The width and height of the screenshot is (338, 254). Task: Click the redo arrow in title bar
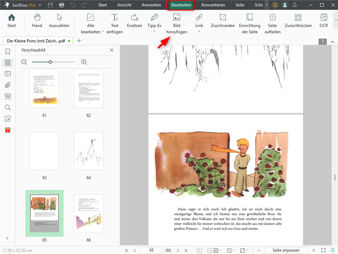(84, 5)
